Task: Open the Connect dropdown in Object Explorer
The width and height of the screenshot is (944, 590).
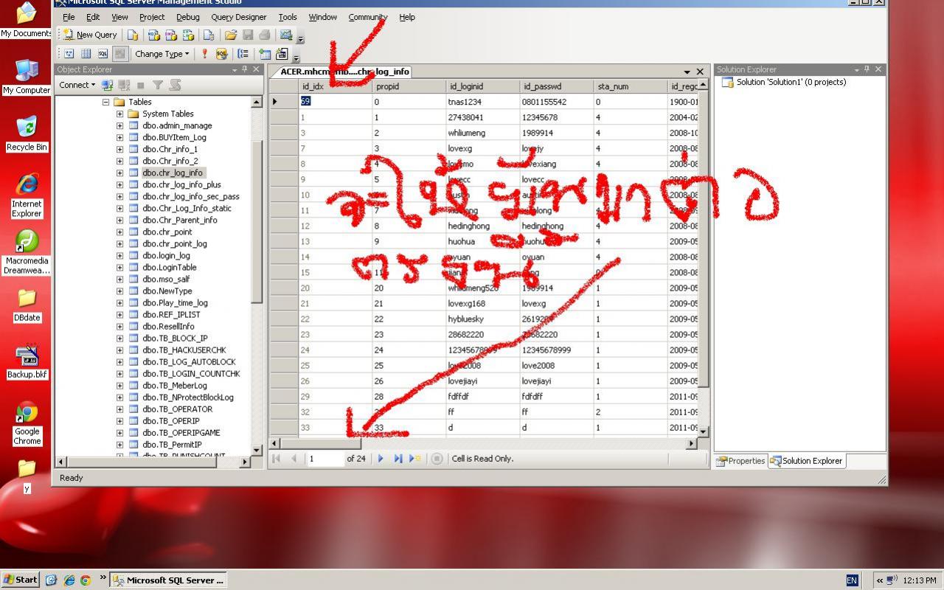Action: tap(77, 85)
